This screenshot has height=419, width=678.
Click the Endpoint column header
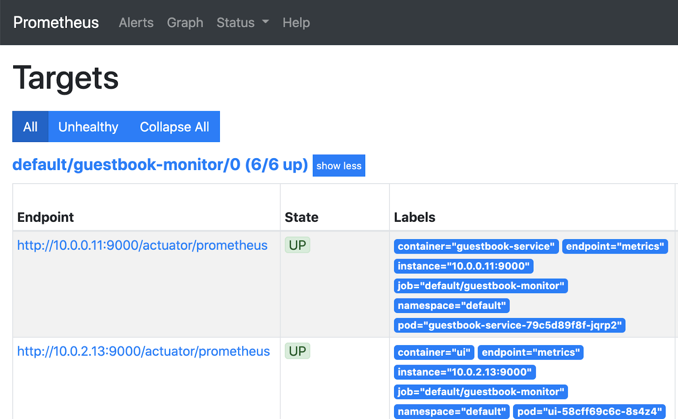coord(46,217)
